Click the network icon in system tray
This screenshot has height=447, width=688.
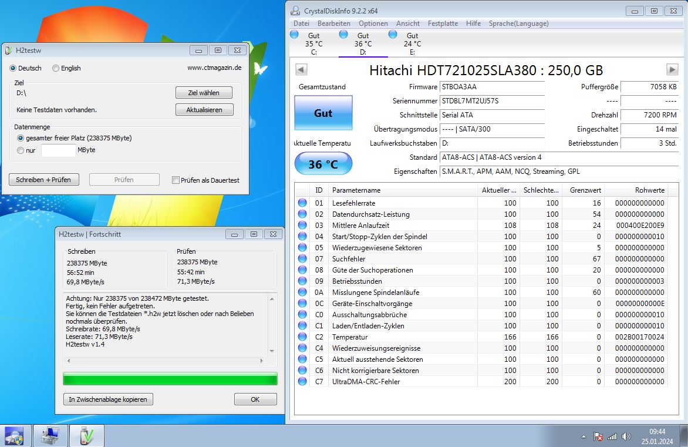point(612,436)
